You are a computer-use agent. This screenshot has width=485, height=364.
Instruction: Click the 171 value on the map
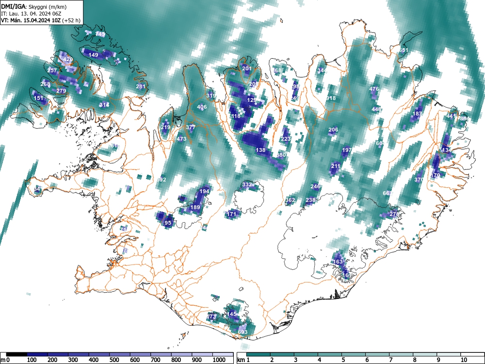232,214
